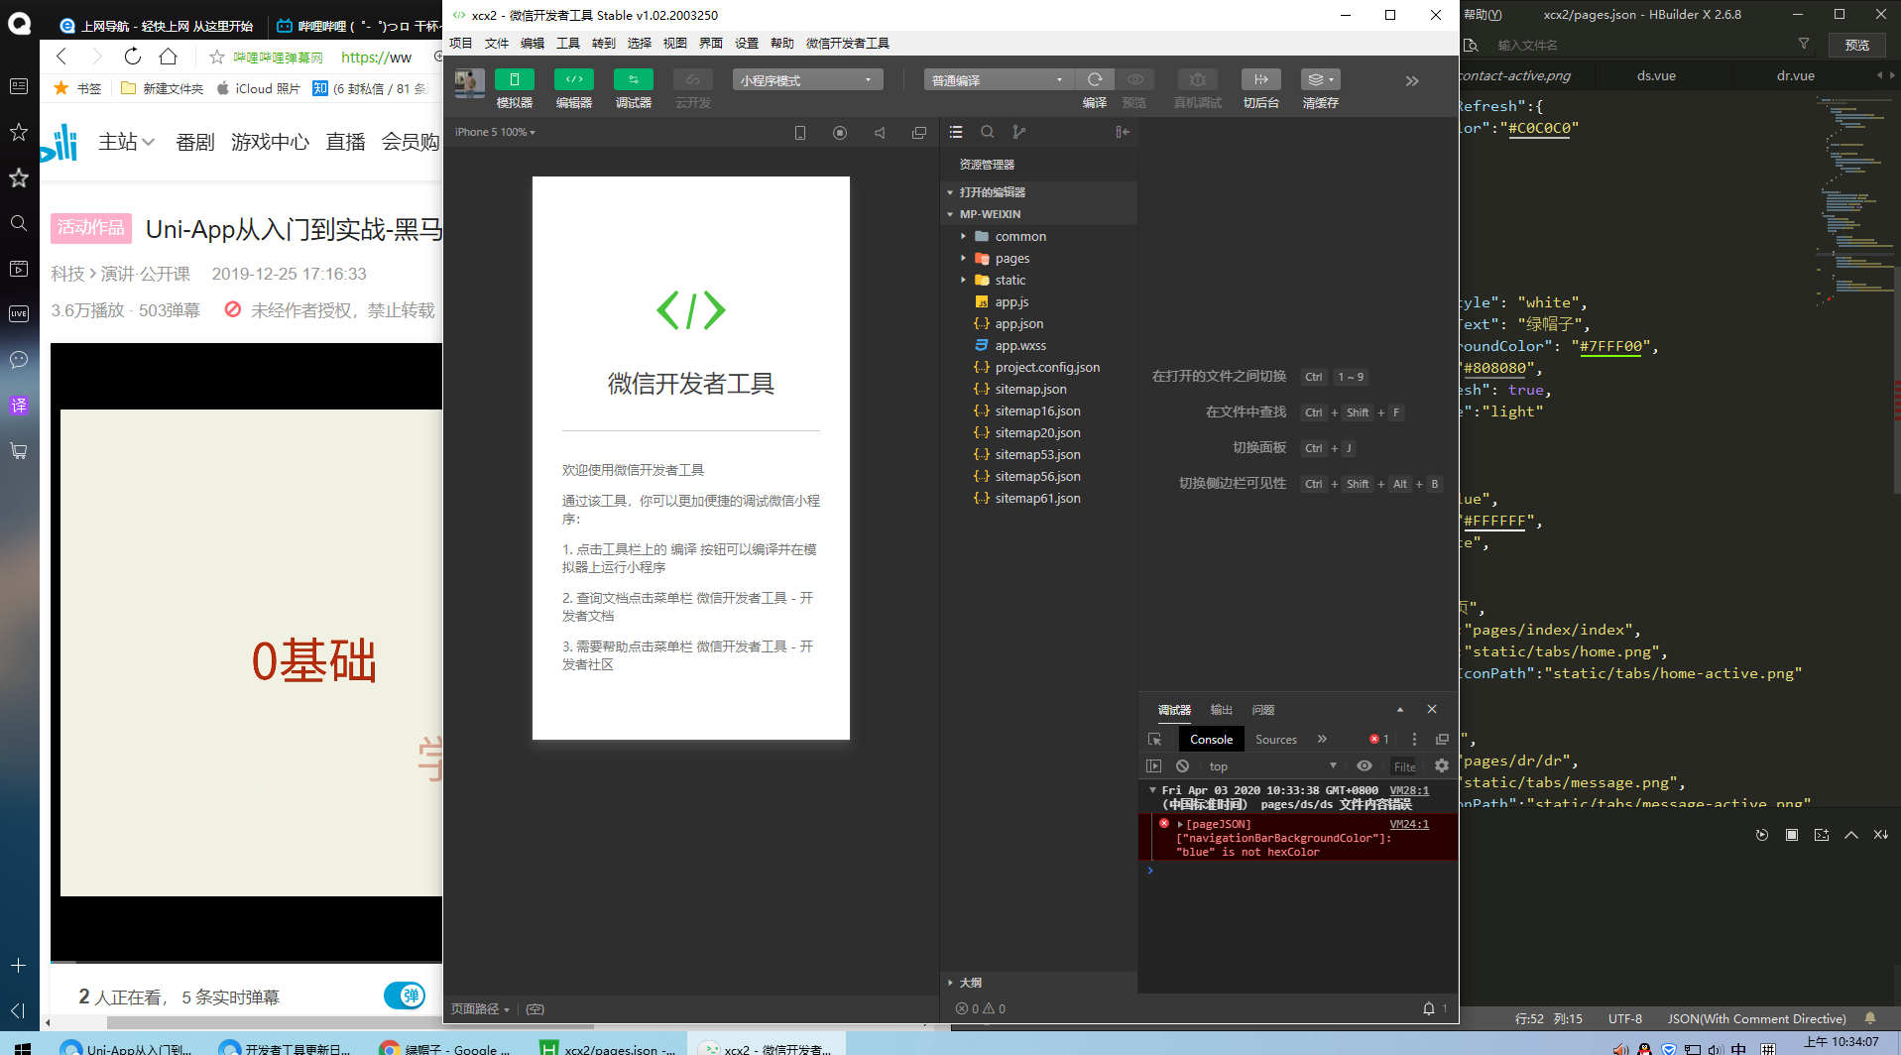Toggle the live expression eye icon in console
The image size is (1901, 1055).
(x=1365, y=766)
